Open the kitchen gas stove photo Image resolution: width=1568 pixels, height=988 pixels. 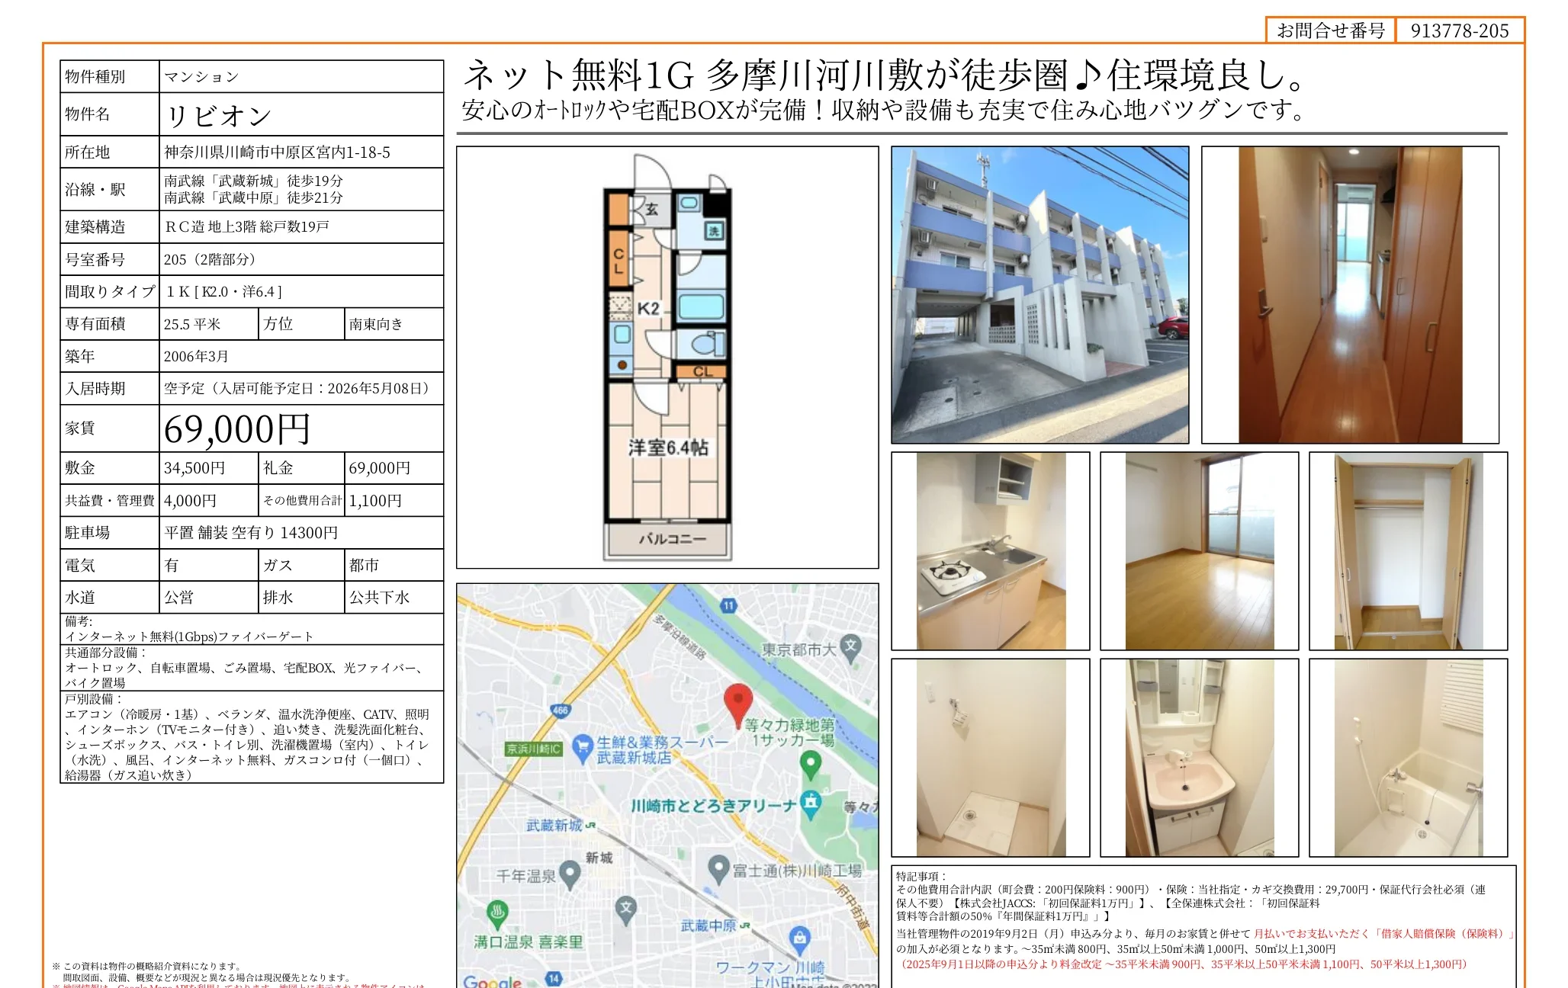(x=990, y=551)
